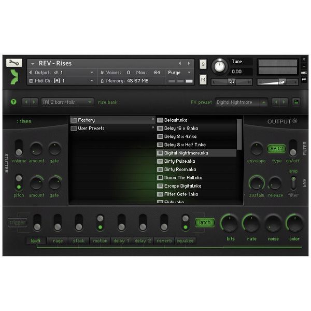Select Dirty Pulse.nka preset
The height and width of the screenshot is (311, 311).
(x=196, y=161)
